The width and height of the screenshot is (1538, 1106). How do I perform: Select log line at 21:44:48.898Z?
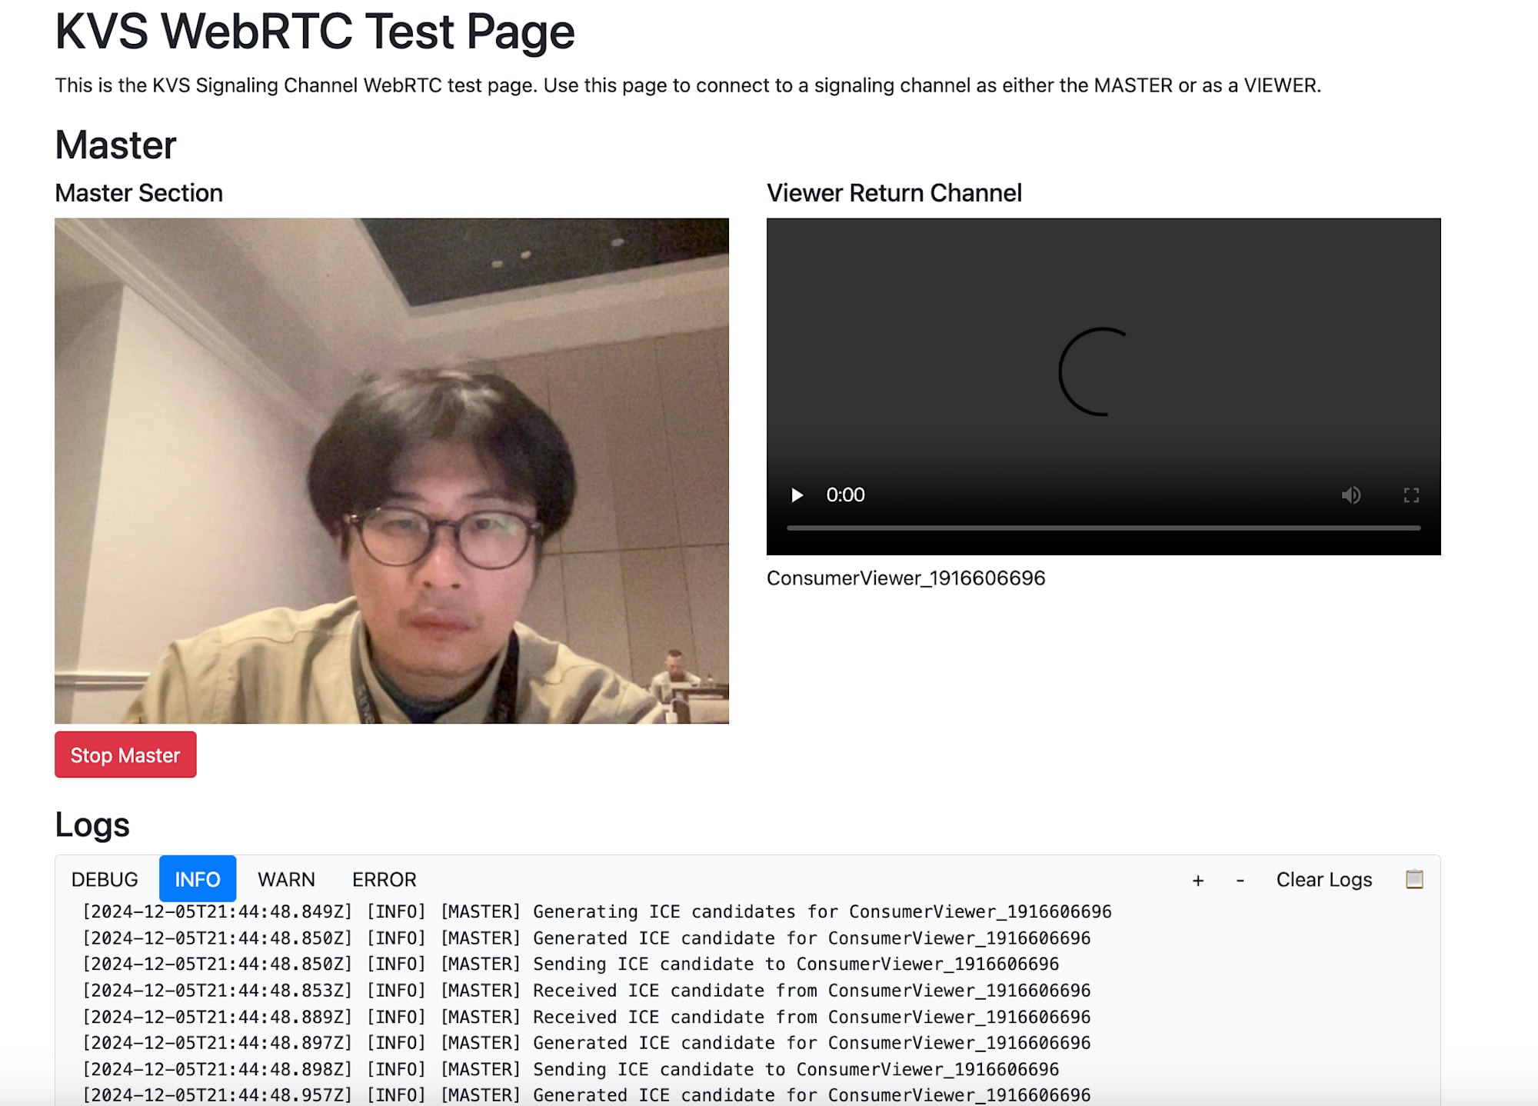click(571, 1069)
